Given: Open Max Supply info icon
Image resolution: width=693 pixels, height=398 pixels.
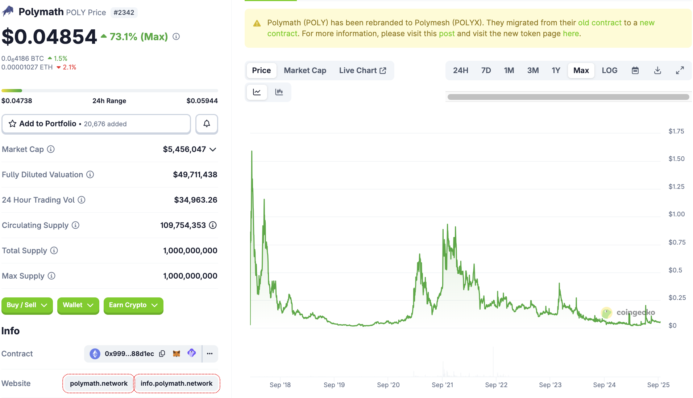Looking at the screenshot, I should (52, 276).
